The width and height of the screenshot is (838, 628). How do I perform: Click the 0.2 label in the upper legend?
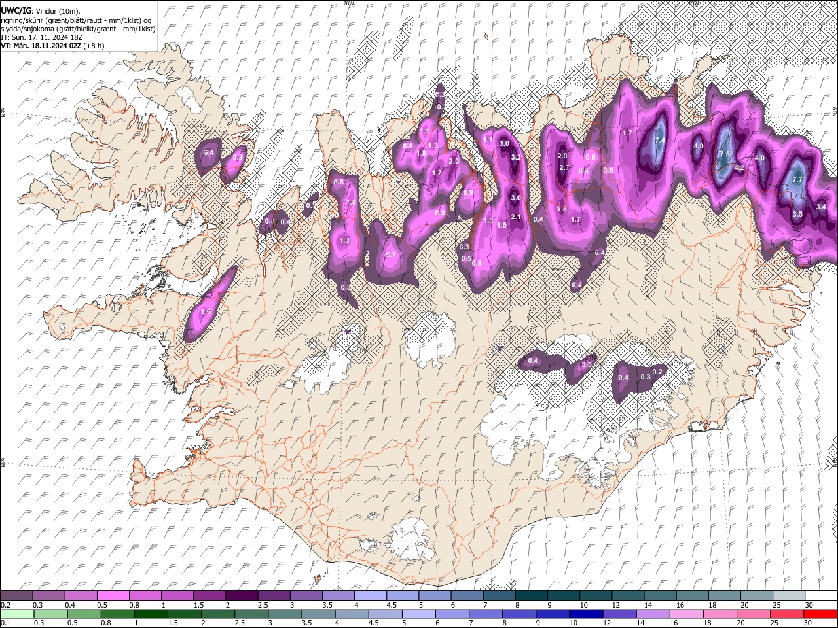pyautogui.click(x=5, y=604)
